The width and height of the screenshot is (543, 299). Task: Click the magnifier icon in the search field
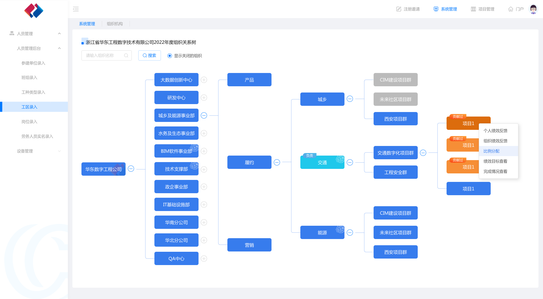(x=126, y=55)
